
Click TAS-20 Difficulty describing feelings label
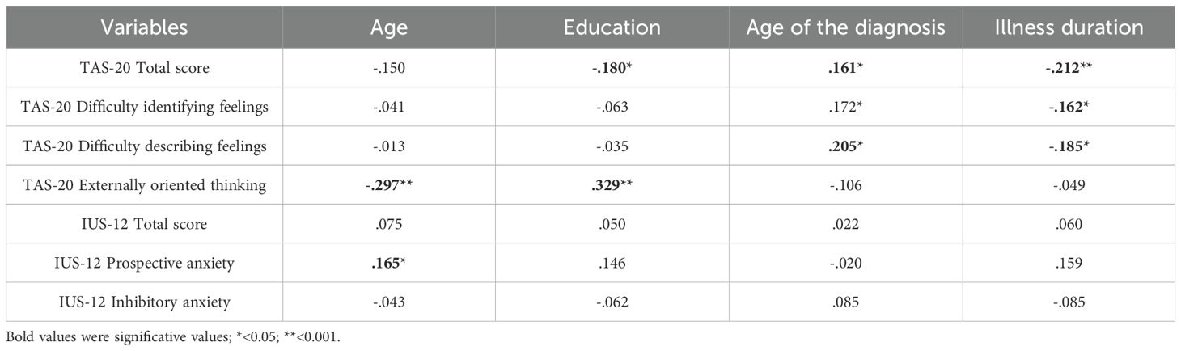[x=144, y=146]
